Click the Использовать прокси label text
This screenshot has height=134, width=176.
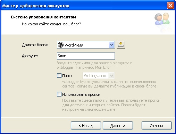click(x=81, y=94)
